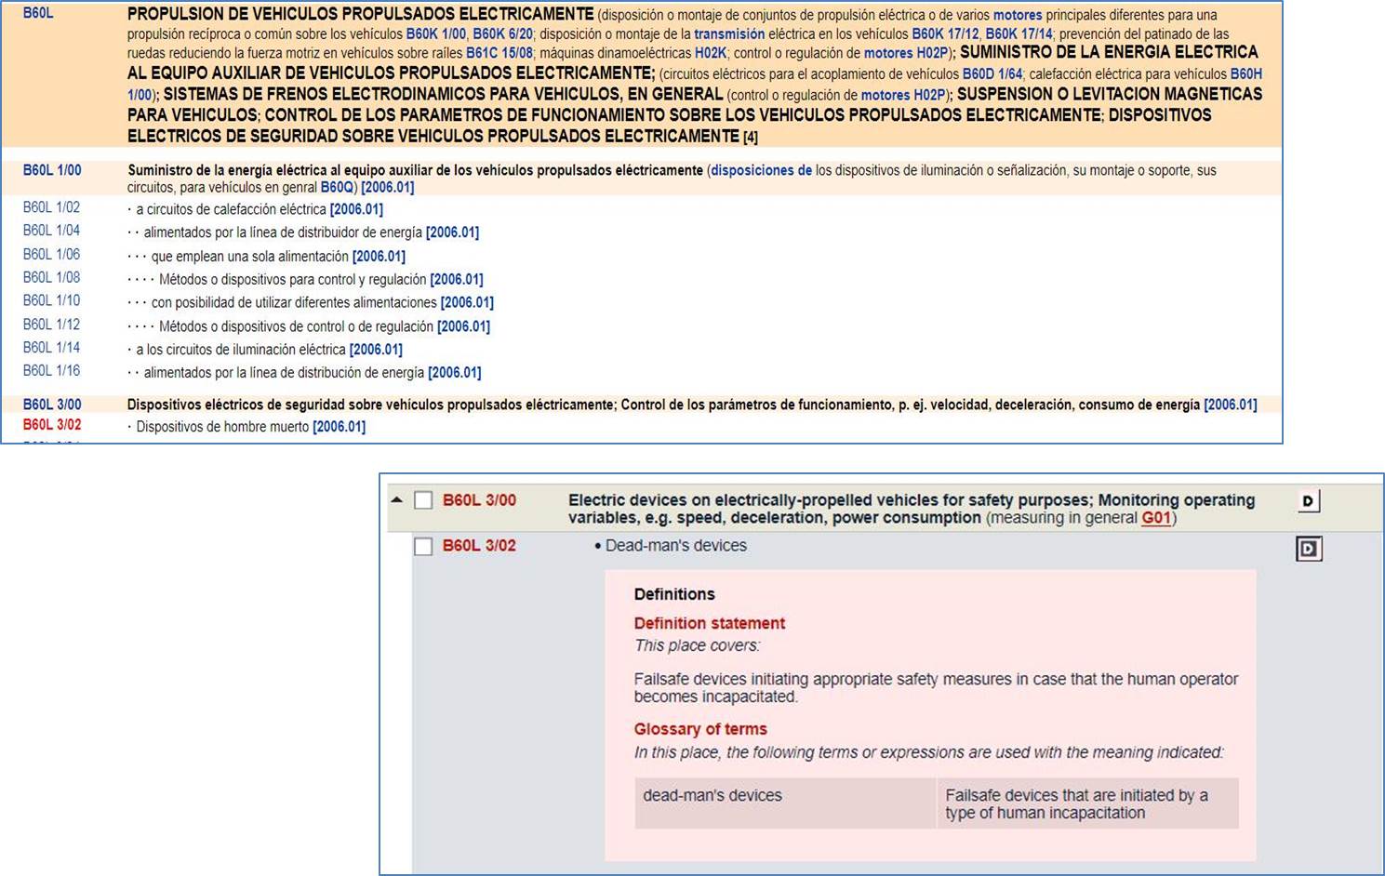
Task: Click the B60Q reference in the B60L 1/00 row
Action: click(x=338, y=187)
